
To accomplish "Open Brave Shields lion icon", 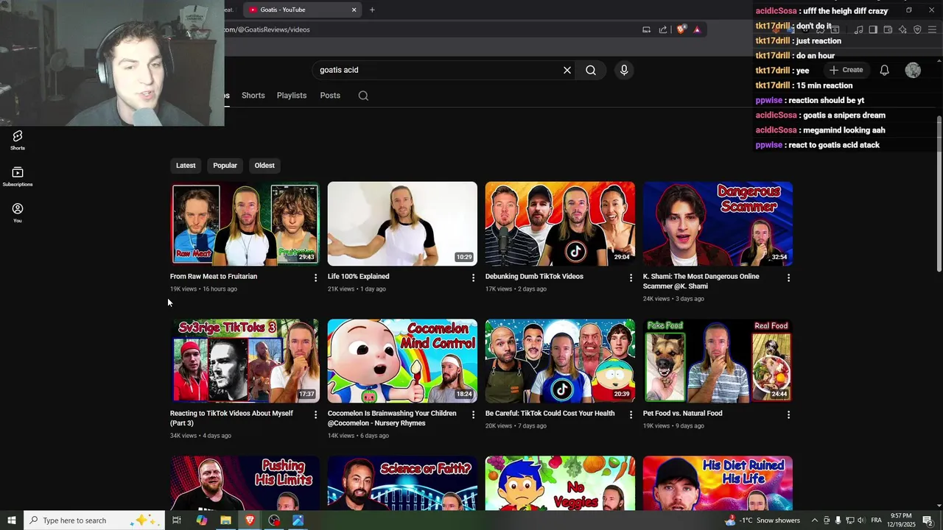I will tap(681, 29).
